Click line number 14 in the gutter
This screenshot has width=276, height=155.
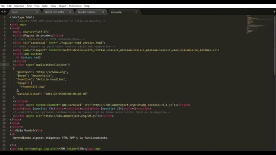4,65
